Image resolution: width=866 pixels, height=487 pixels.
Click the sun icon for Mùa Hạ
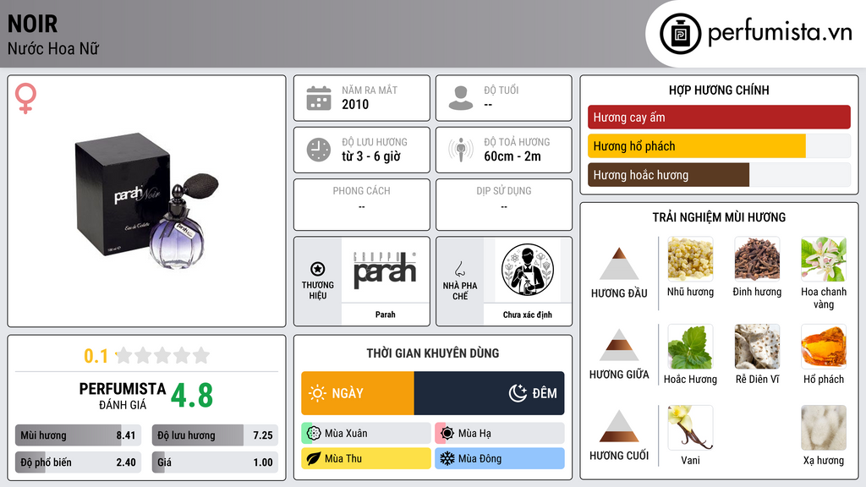click(x=447, y=434)
